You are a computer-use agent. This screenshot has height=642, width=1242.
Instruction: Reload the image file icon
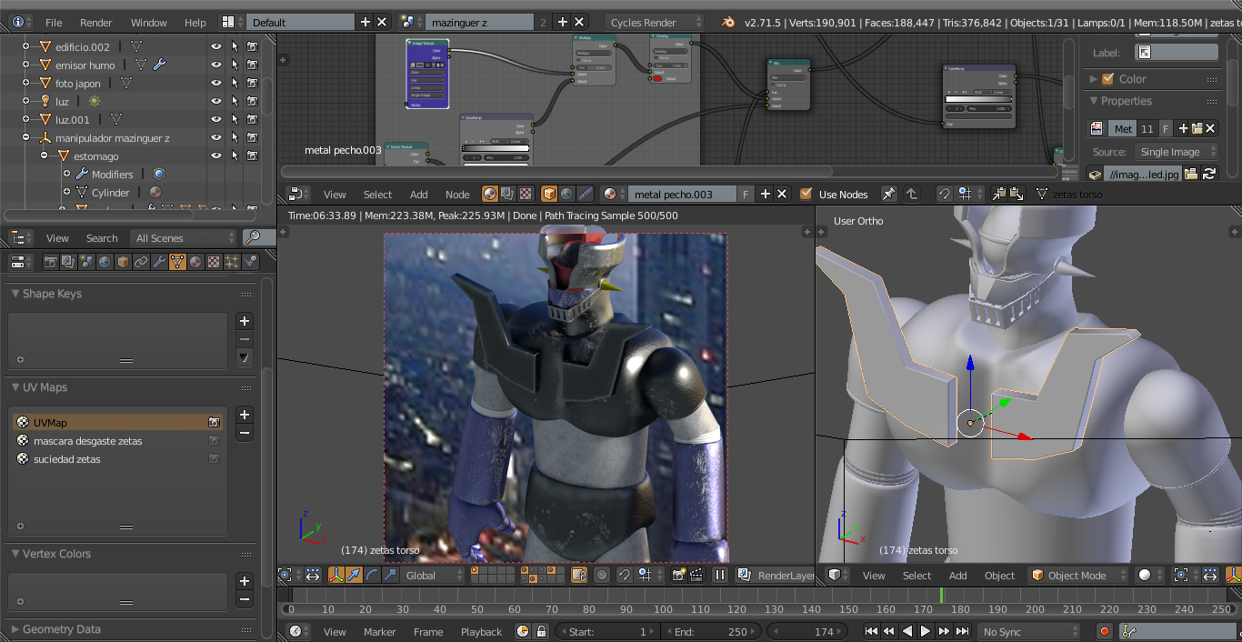click(x=1209, y=174)
